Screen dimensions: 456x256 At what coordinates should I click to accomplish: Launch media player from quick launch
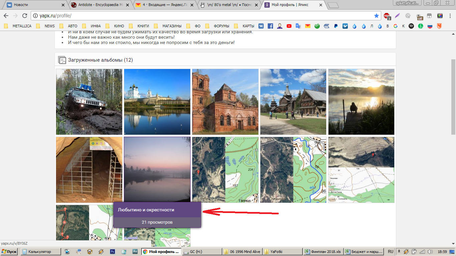point(67,252)
